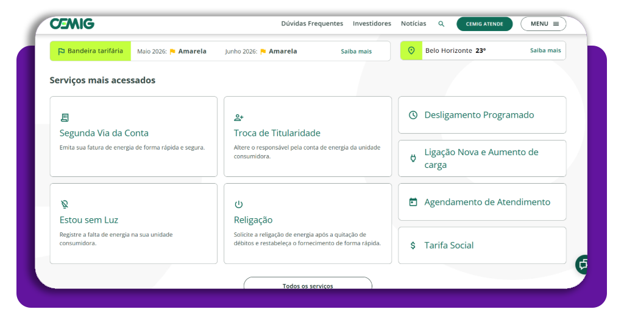Click the add-person icon above Troca de Titularidade
This screenshot has width=624, height=326.
tap(239, 117)
